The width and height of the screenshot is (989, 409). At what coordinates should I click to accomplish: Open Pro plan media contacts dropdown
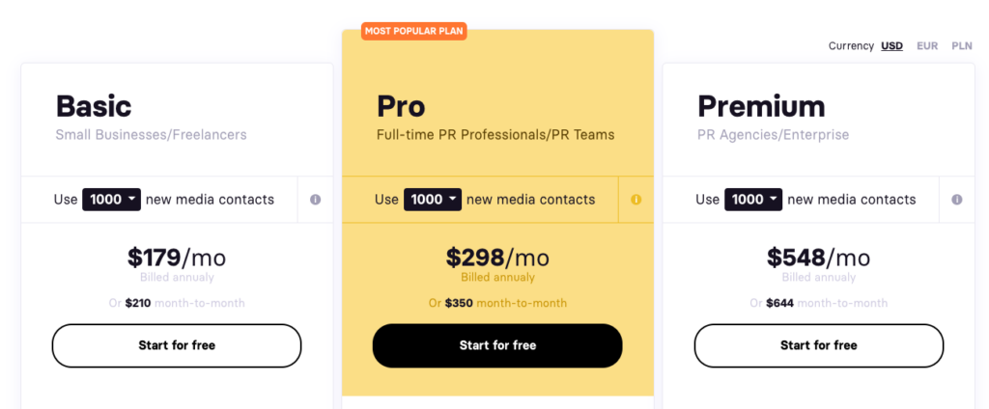coord(434,200)
